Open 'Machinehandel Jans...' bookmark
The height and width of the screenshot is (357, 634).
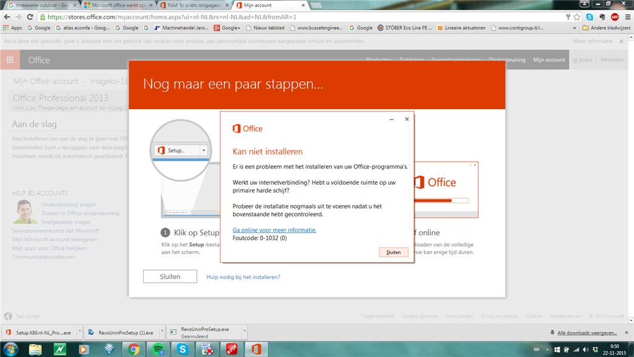coord(181,28)
